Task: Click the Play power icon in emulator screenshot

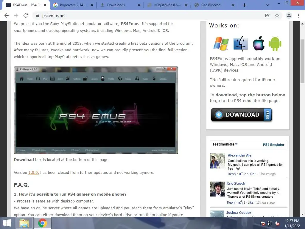Action: (x=38, y=78)
